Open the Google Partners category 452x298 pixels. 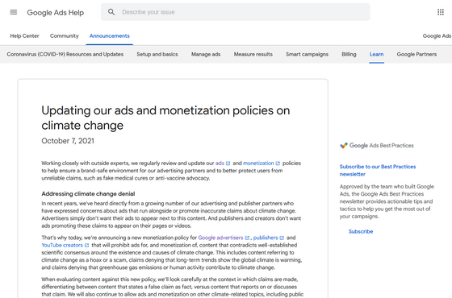(416, 55)
